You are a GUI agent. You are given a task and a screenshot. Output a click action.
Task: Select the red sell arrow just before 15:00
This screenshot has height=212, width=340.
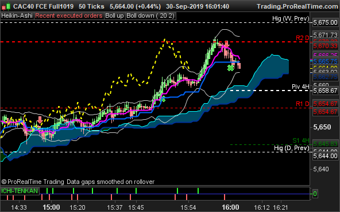[40, 120]
